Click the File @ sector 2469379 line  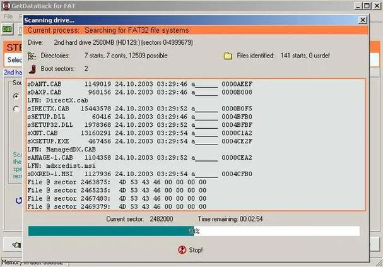[117, 207]
